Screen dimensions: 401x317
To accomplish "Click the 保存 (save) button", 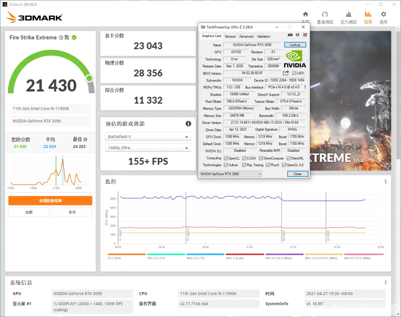I will click(x=72, y=212).
